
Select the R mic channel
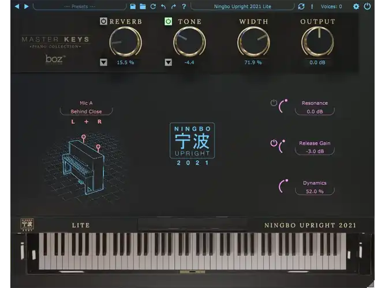pos(99,122)
